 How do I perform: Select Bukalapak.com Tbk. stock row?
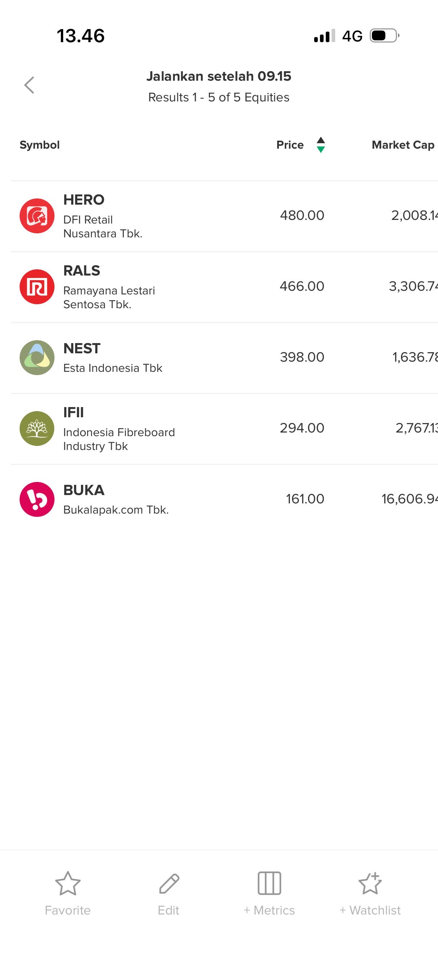coord(116,510)
